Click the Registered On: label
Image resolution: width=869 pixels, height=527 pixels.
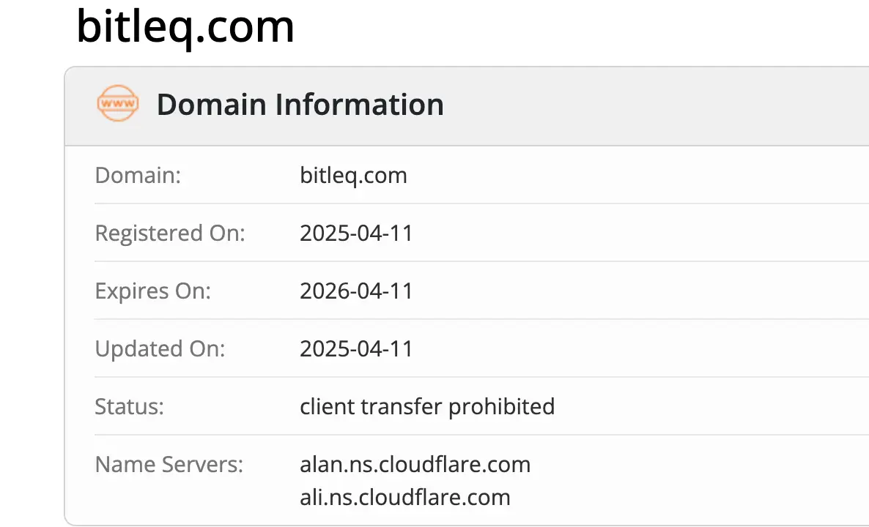tap(170, 233)
